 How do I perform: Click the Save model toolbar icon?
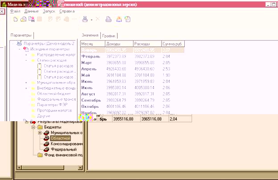point(31,19)
